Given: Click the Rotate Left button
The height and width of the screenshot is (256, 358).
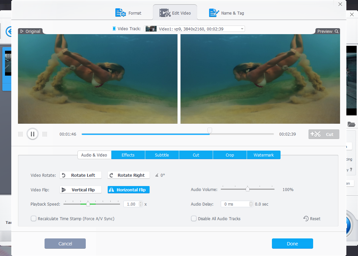Looking at the screenshot, I should tap(80, 175).
